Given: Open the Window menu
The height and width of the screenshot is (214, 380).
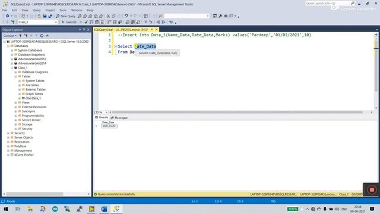Looking at the screenshot, I should click(x=77, y=10).
